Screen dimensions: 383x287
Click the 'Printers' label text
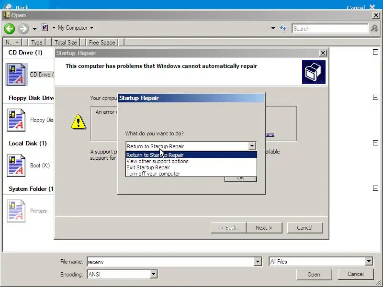coord(38,211)
